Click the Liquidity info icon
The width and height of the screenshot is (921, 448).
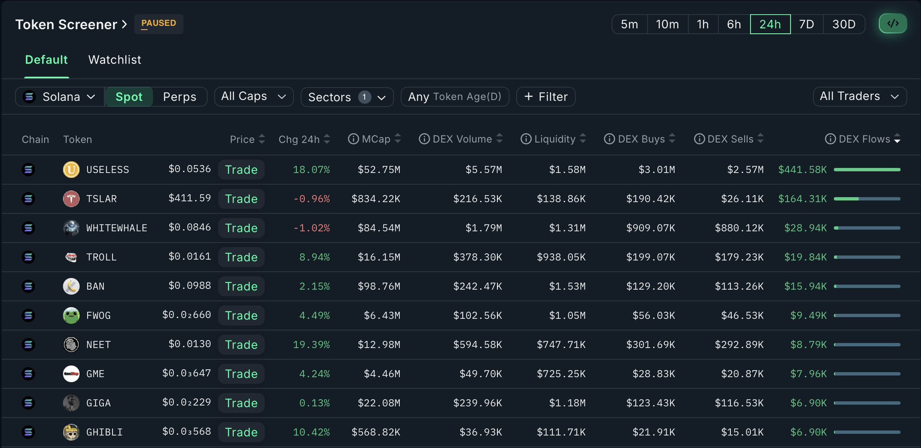click(526, 139)
